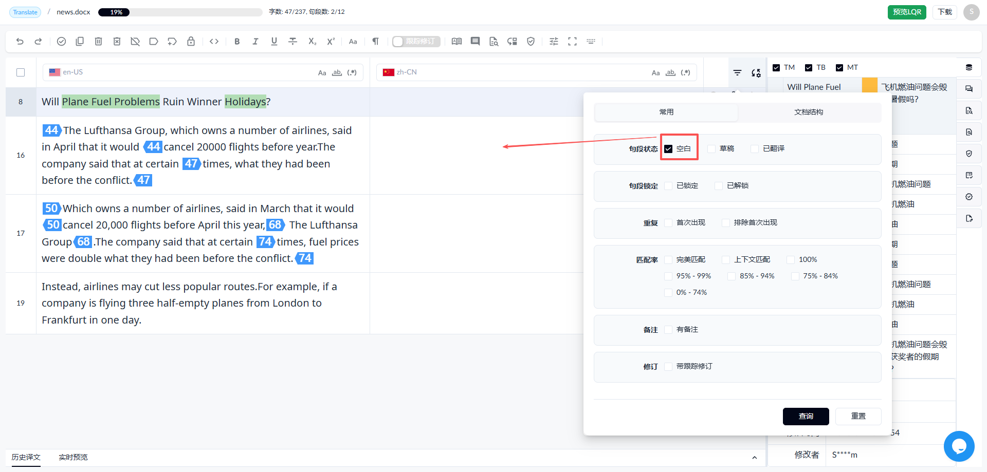The width and height of the screenshot is (987, 472).
Task: Toggle the 跟踪修订 switch
Action: coord(416,42)
